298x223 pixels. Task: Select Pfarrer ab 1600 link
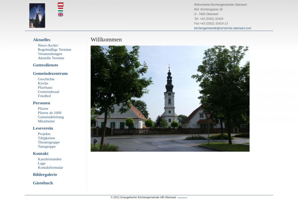coord(49,113)
